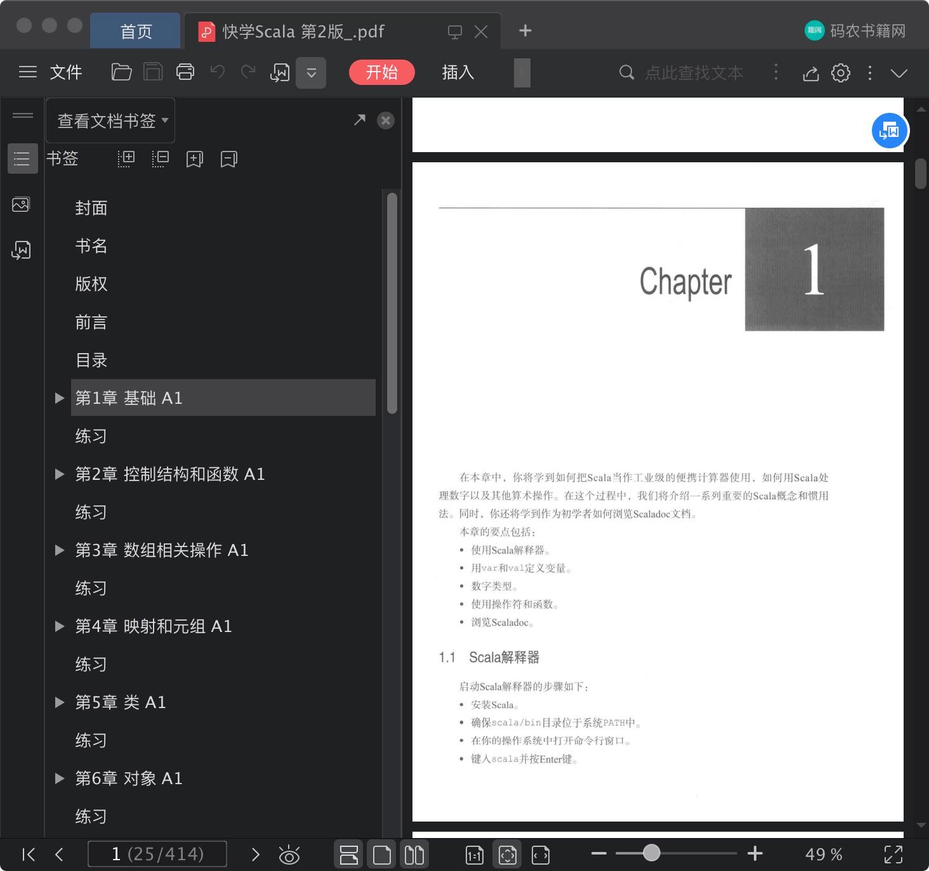Screen dimensions: 929x871
Task: Open the 版权 bookmark
Action: 91,284
